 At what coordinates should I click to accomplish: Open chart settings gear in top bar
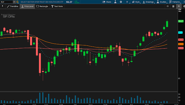[x=121, y=2]
